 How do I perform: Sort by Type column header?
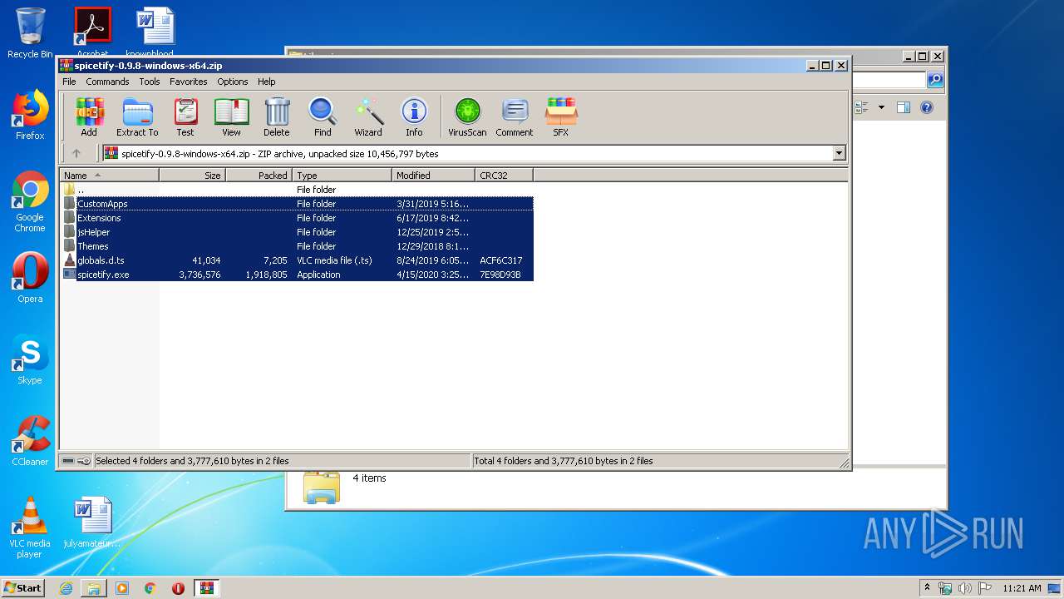[x=342, y=175]
